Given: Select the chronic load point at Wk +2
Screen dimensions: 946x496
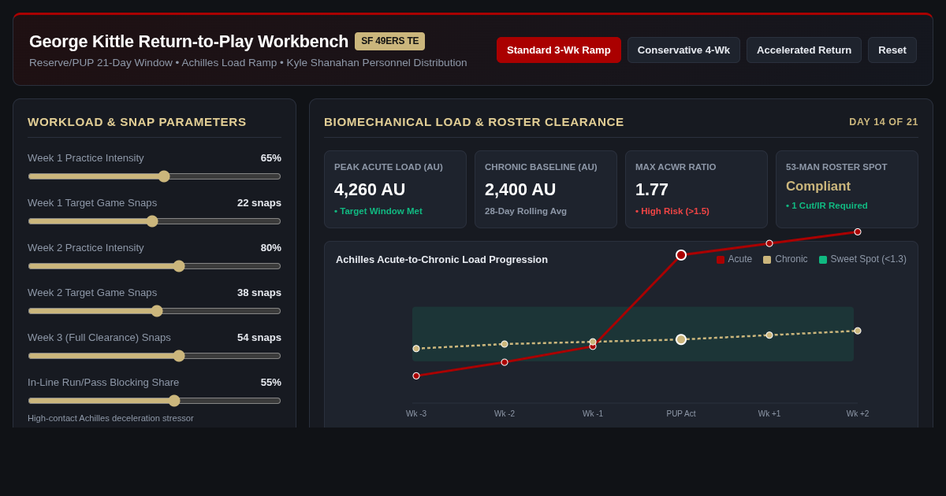Looking at the screenshot, I should [858, 331].
